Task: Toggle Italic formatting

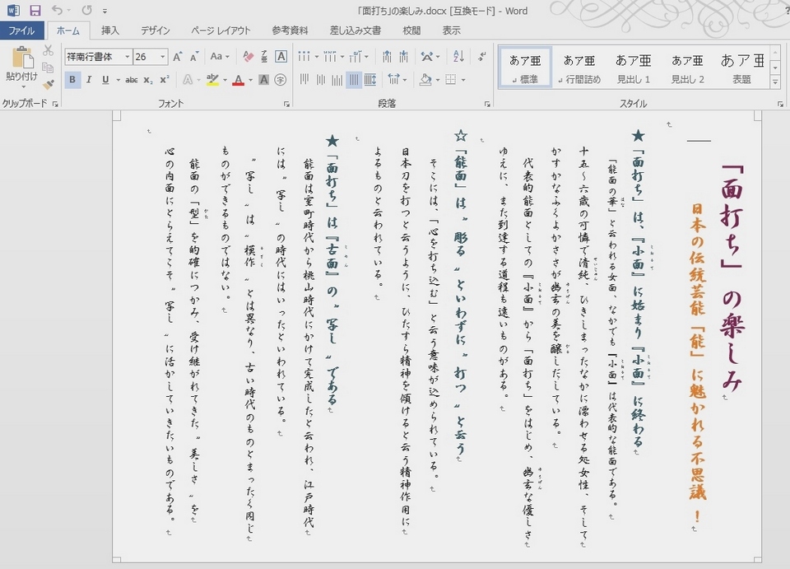Action: point(89,80)
